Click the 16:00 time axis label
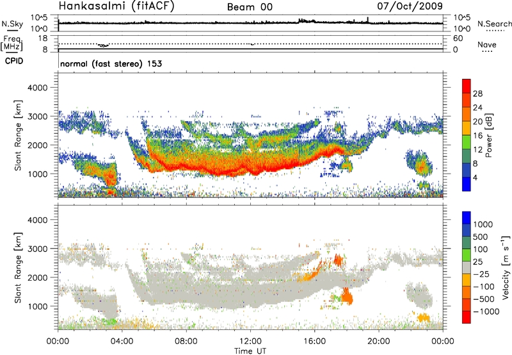 [x=314, y=341]
